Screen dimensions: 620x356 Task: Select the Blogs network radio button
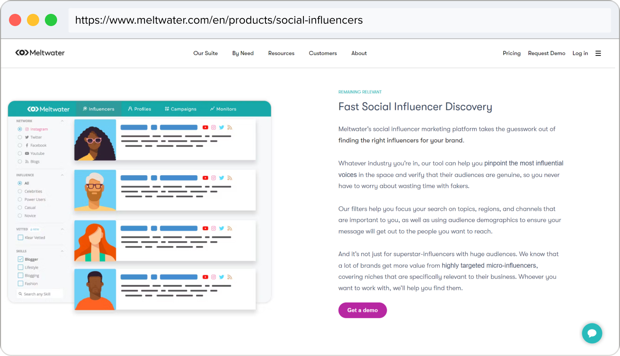pyautogui.click(x=20, y=162)
